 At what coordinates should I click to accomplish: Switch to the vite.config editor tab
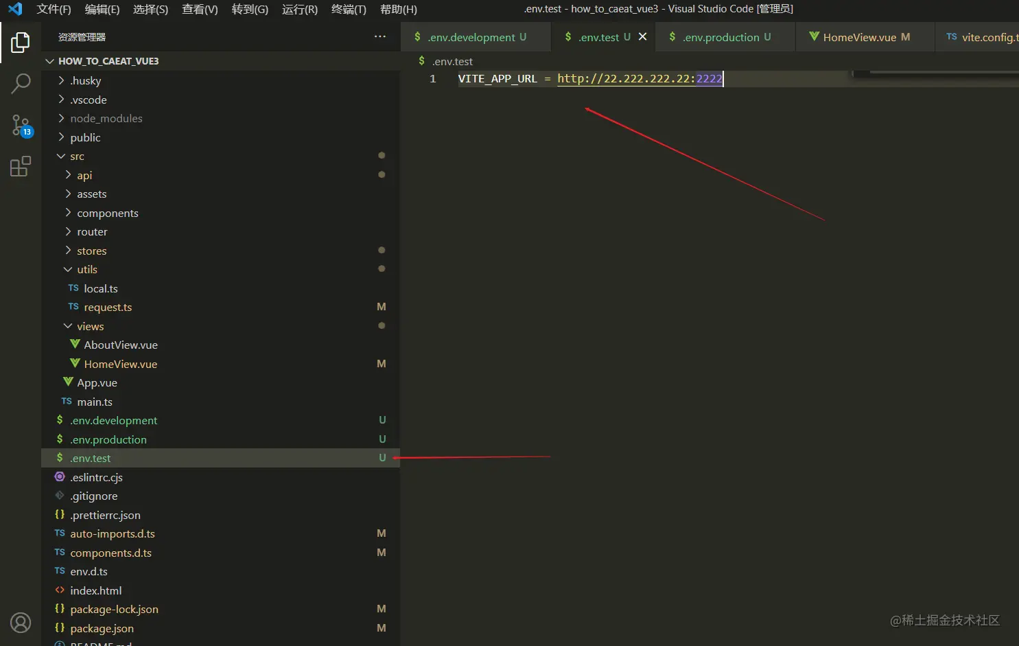[978, 37]
